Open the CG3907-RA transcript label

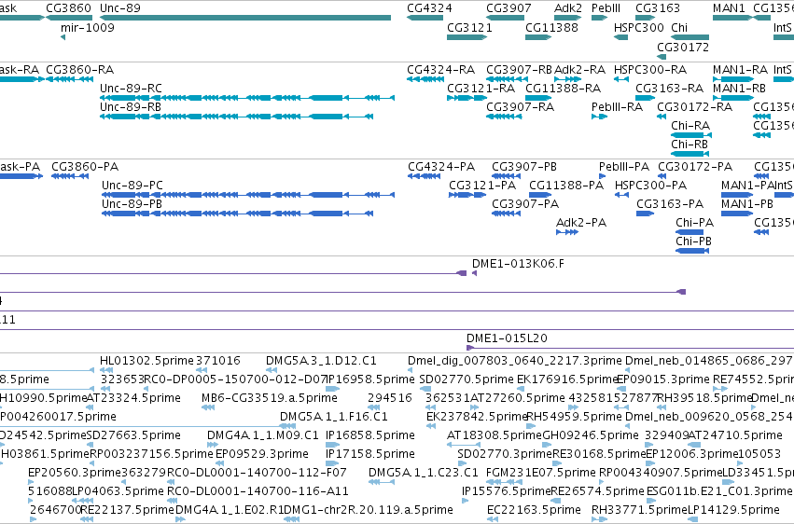click(520, 106)
